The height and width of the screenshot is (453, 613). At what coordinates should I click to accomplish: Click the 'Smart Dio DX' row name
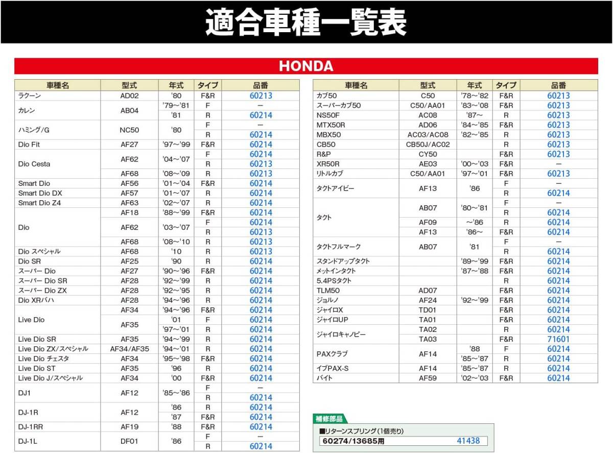pyautogui.click(x=39, y=193)
